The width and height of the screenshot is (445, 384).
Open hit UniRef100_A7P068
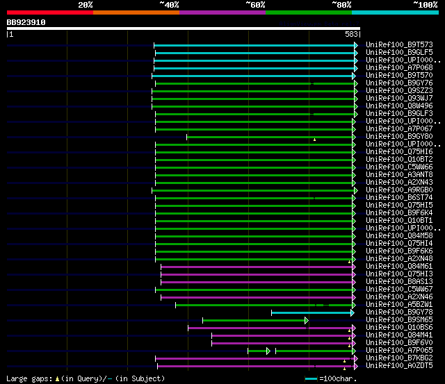(399, 68)
